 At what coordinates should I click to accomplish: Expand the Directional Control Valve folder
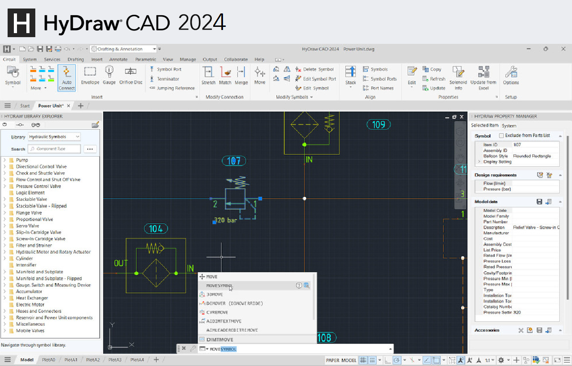point(4,166)
